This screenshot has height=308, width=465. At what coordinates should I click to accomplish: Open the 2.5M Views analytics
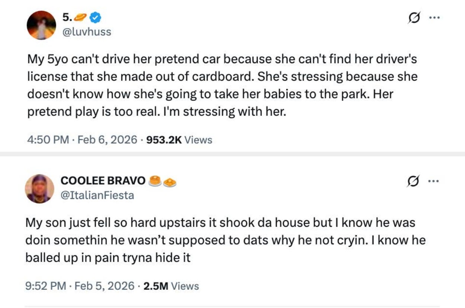click(x=170, y=286)
